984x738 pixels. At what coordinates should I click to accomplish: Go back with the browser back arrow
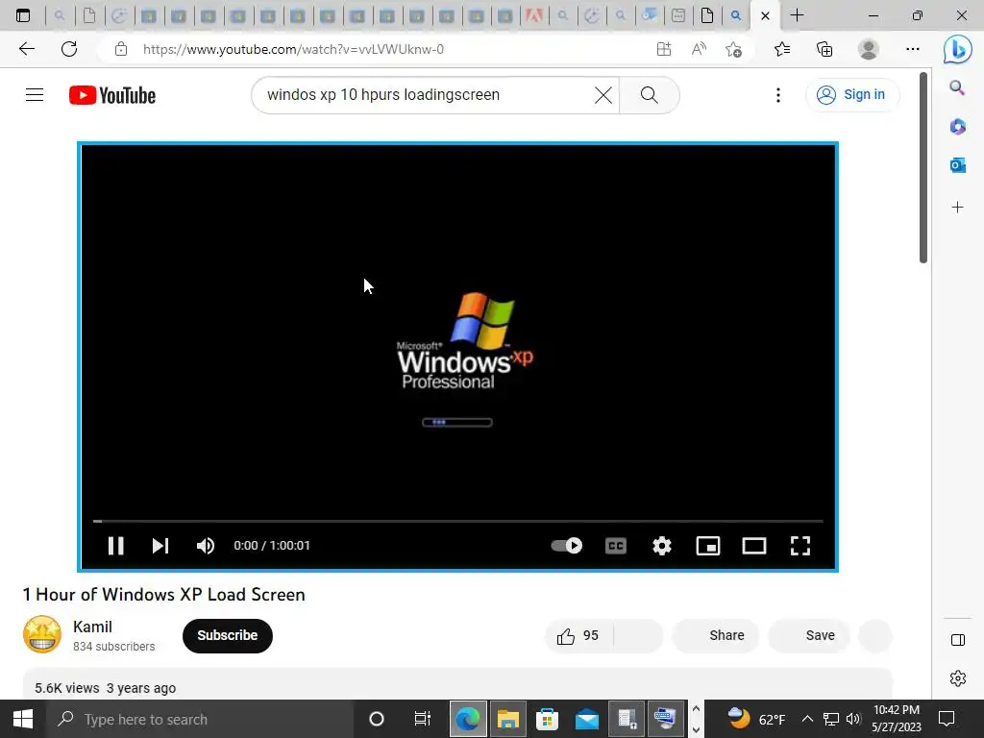coord(26,49)
